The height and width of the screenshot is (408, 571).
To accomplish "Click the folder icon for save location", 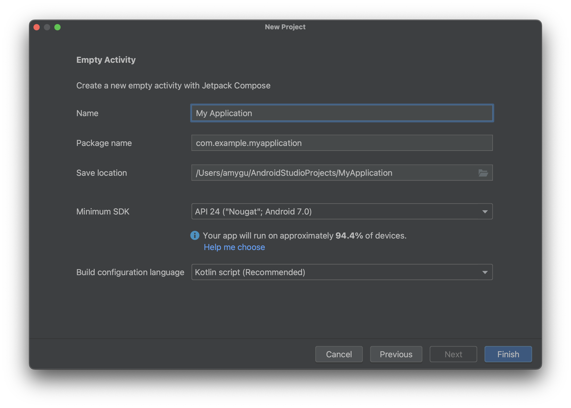I will point(483,172).
